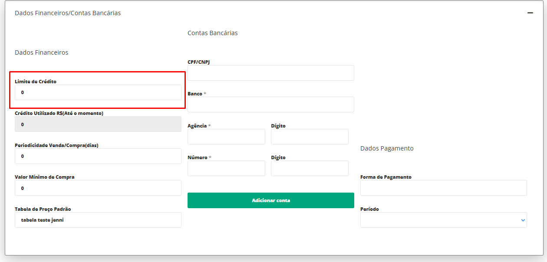Select the Dígito field beside Agência

pyautogui.click(x=310, y=137)
